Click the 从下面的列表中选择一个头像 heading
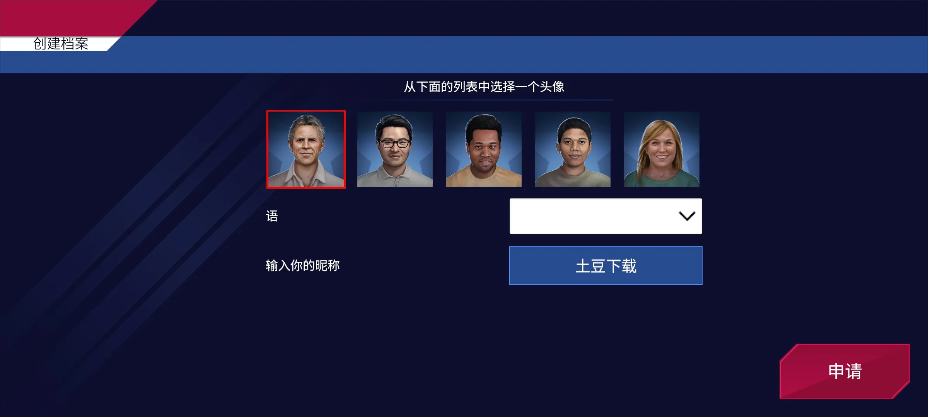928x417 pixels. pyautogui.click(x=484, y=86)
